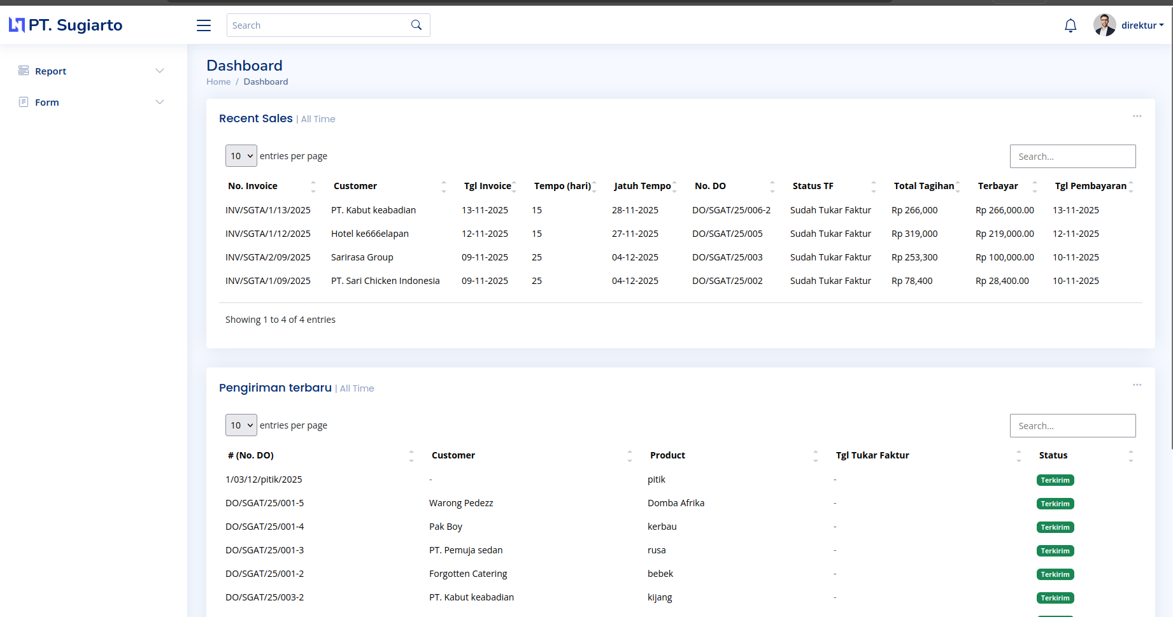Click the Terkirim badge for DO/SGAT/25/001-5
The image size is (1173, 617).
click(x=1055, y=503)
